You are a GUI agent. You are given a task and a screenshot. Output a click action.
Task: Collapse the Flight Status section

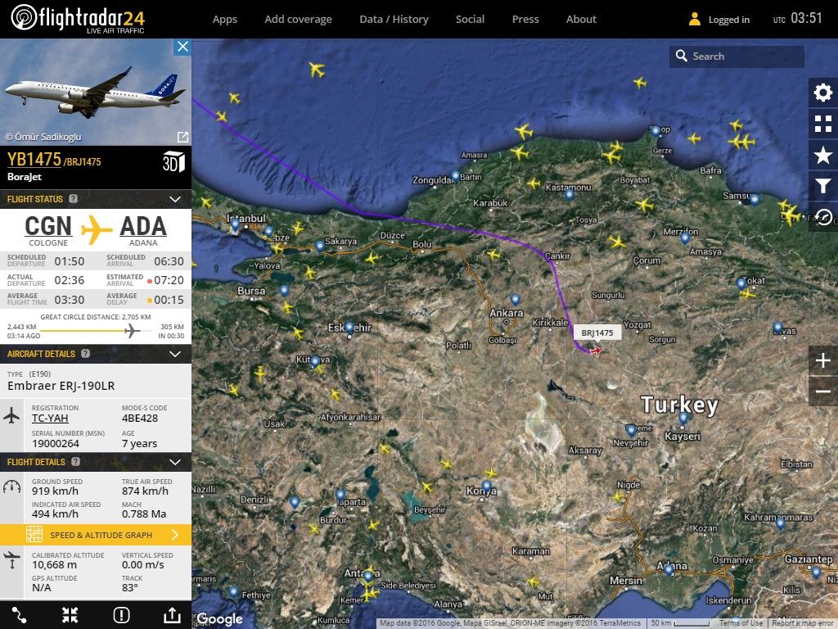click(x=174, y=199)
